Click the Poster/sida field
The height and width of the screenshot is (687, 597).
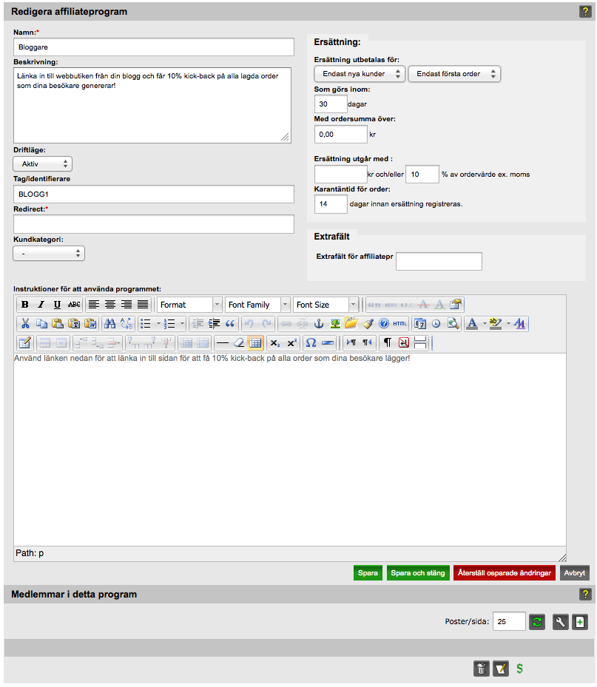[x=509, y=621]
